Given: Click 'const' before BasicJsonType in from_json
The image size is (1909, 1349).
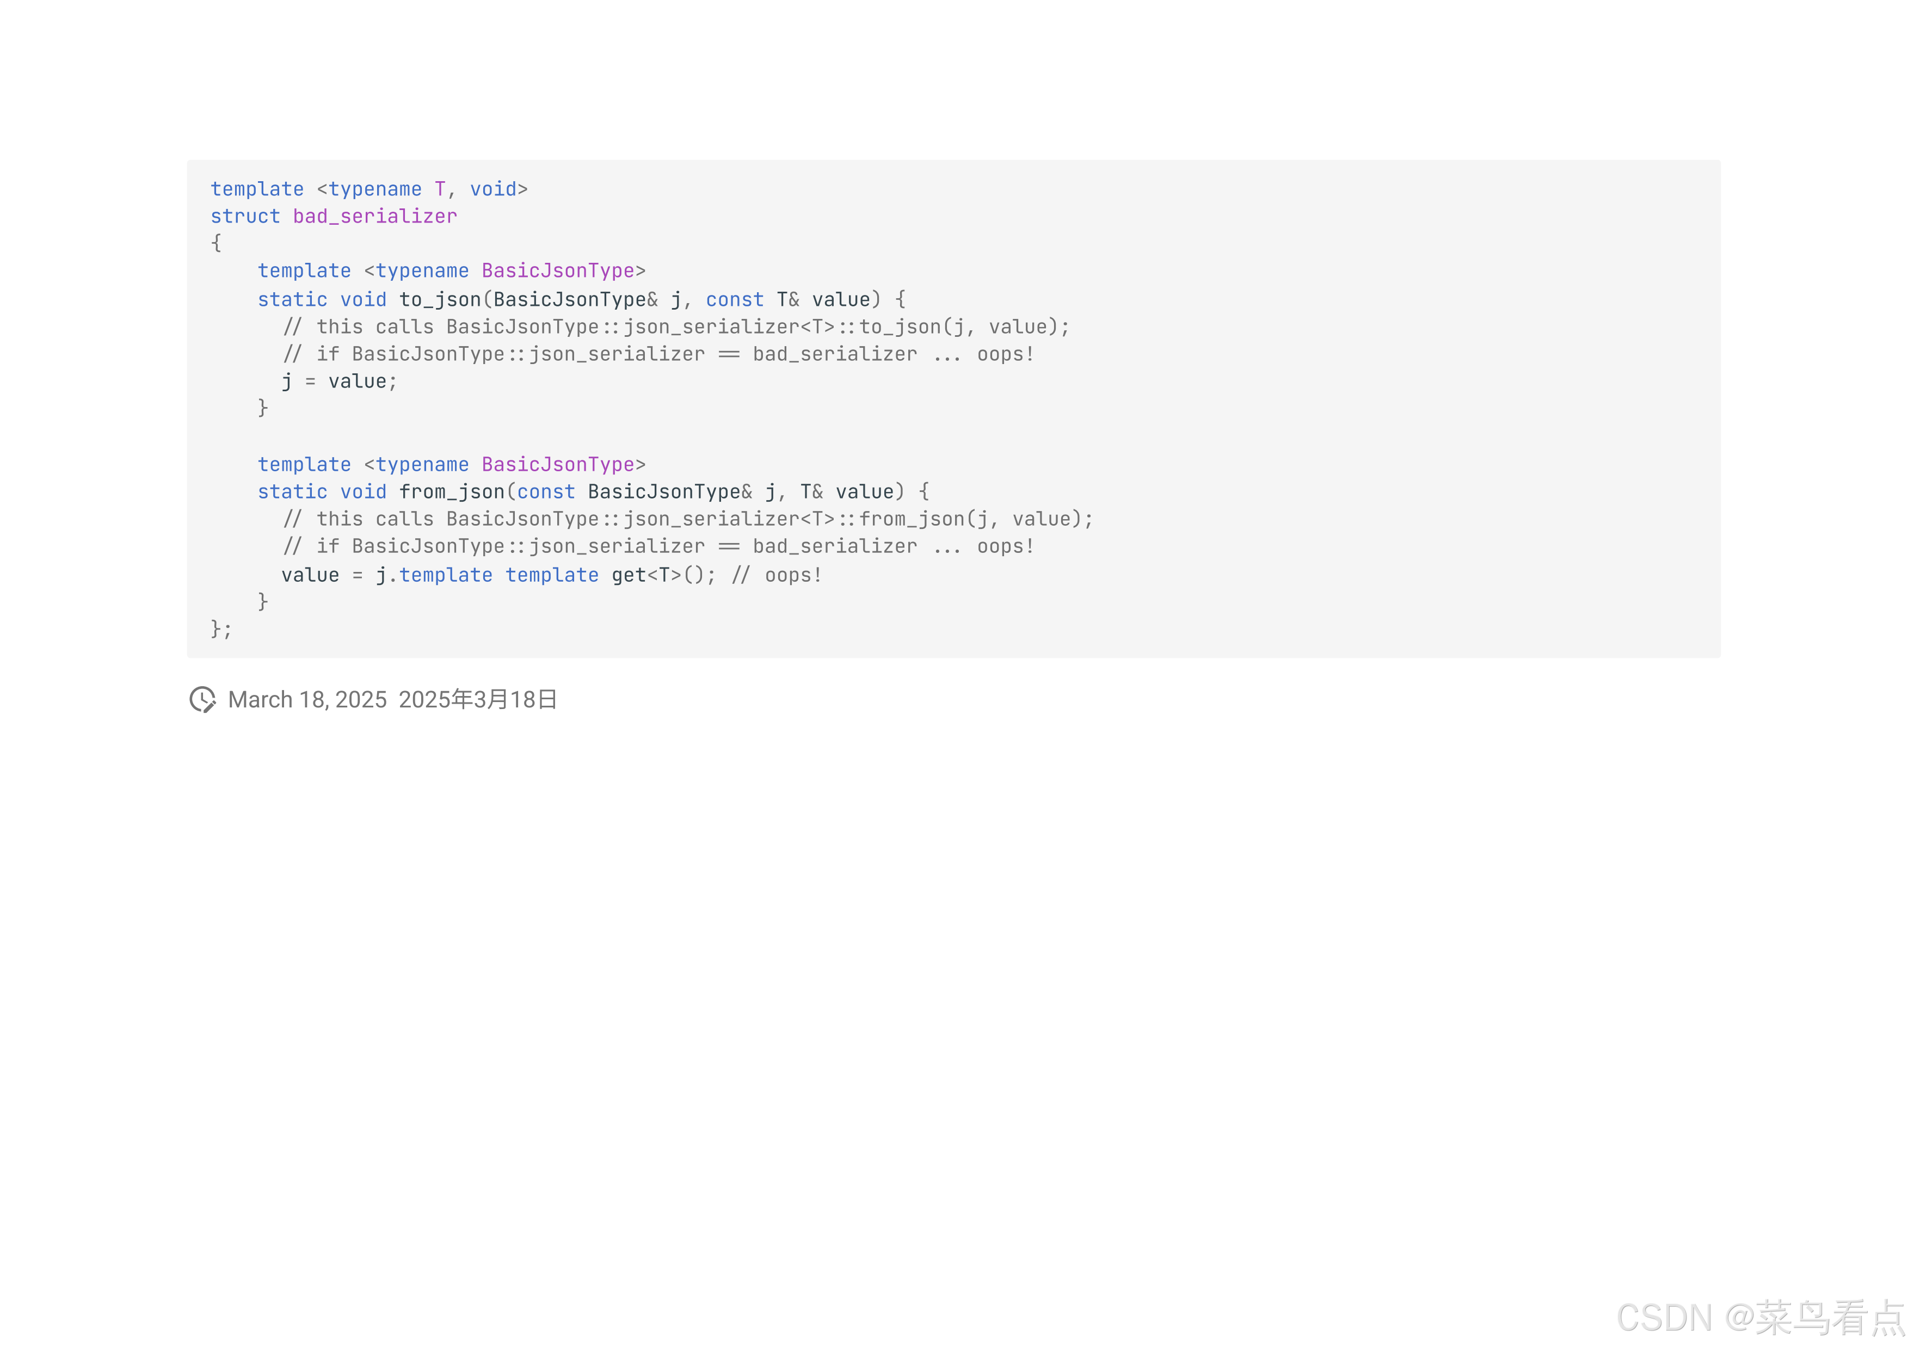Looking at the screenshot, I should [x=545, y=491].
